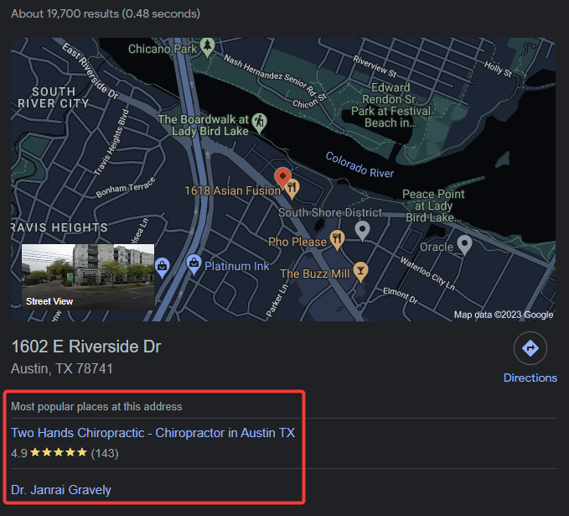
Task: Click the (143) reviews count
Action: click(x=105, y=453)
